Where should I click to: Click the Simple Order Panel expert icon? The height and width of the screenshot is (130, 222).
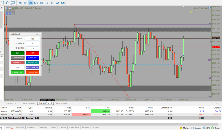point(210,8)
